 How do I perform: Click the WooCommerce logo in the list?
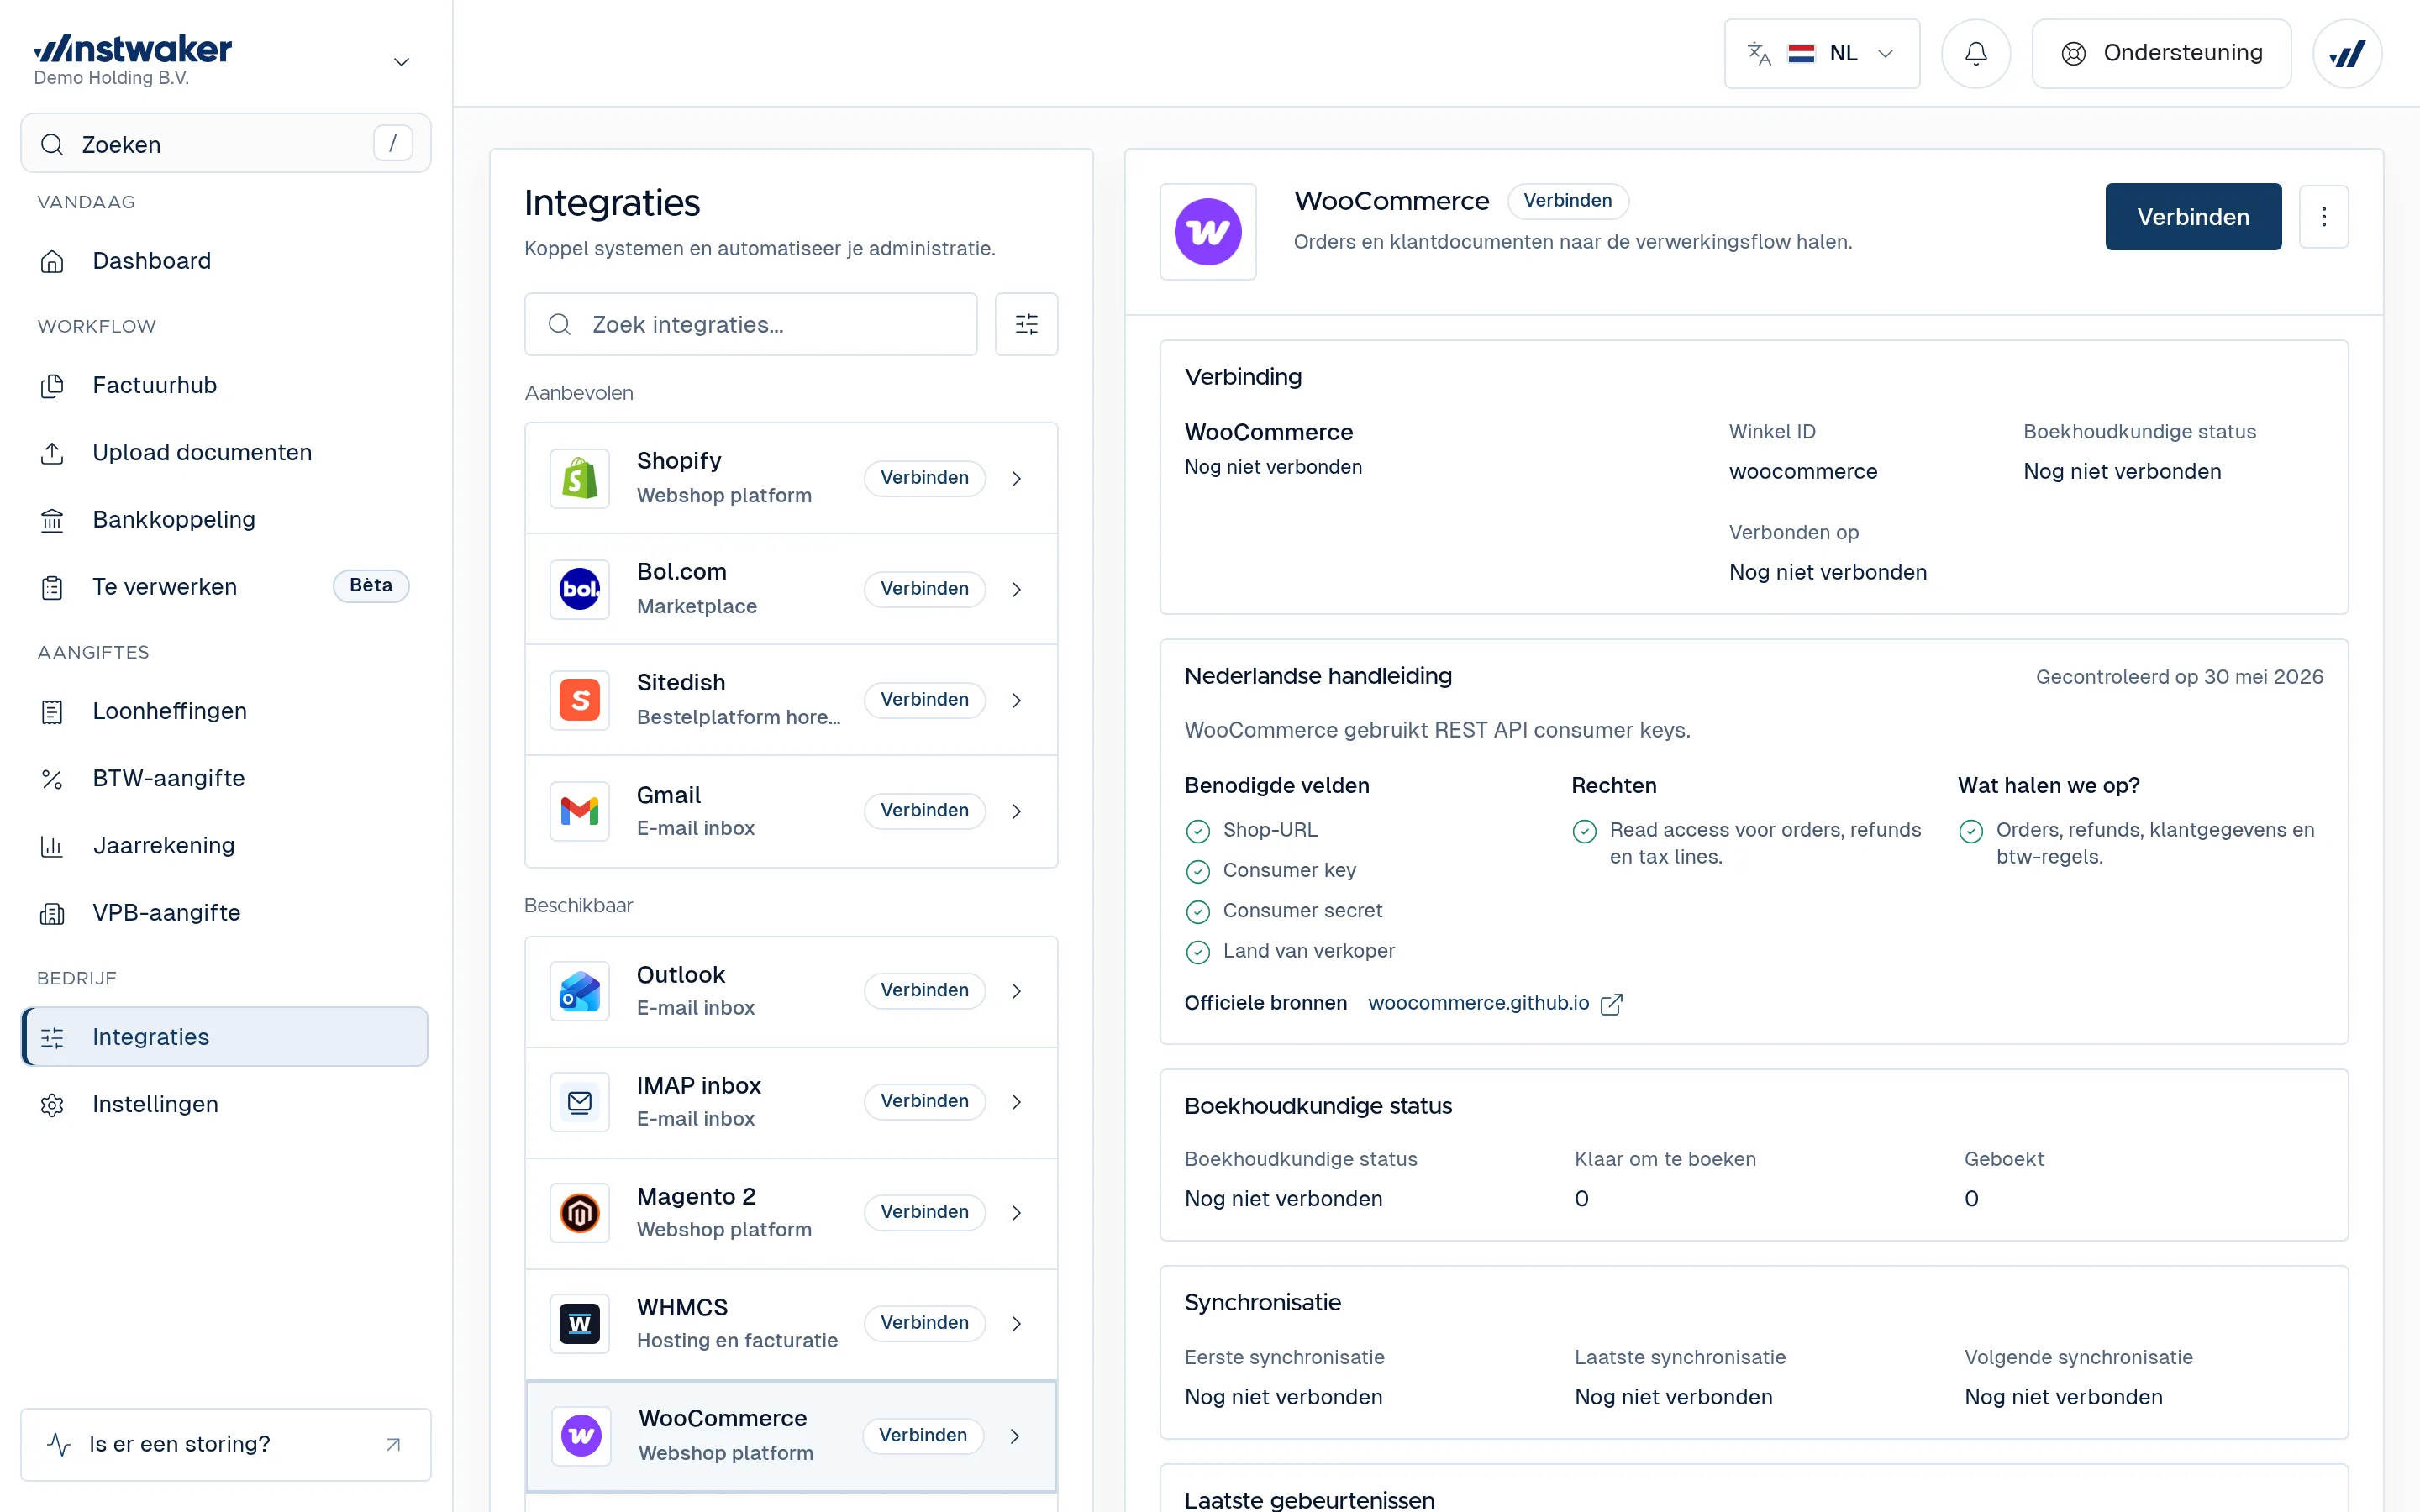point(581,1436)
